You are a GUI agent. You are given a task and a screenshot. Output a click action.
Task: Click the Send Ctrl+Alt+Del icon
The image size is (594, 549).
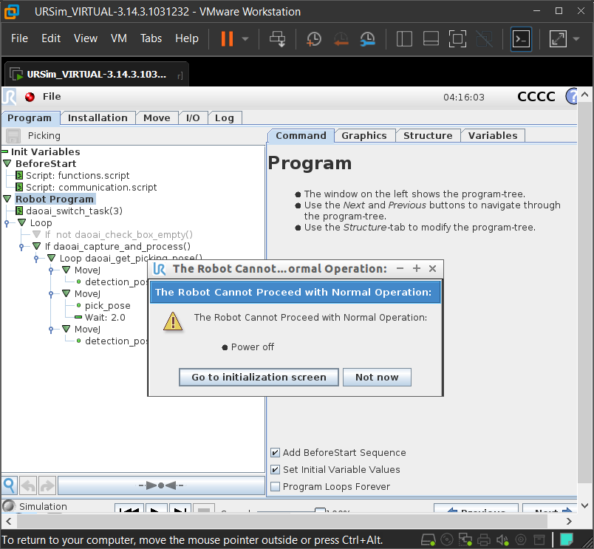point(278,38)
